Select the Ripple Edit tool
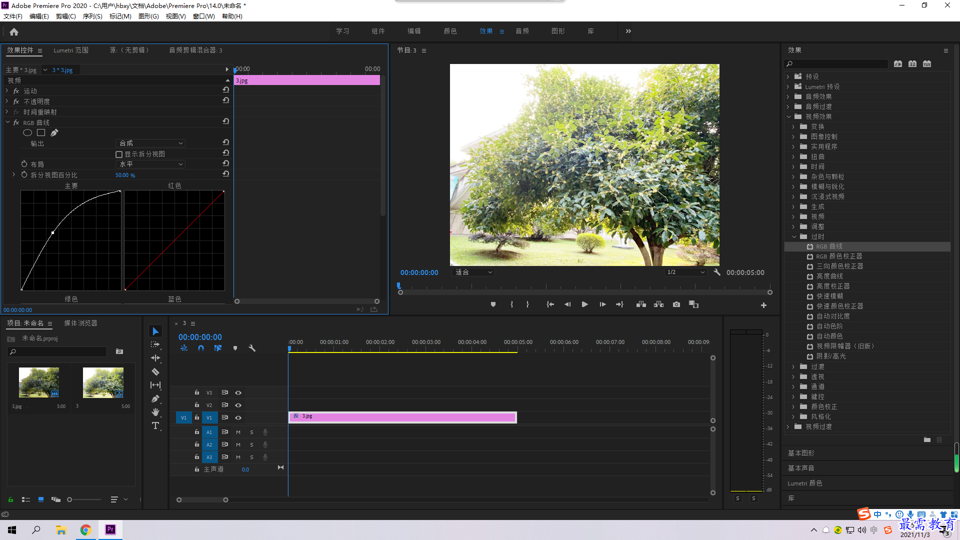The height and width of the screenshot is (540, 960). [155, 358]
